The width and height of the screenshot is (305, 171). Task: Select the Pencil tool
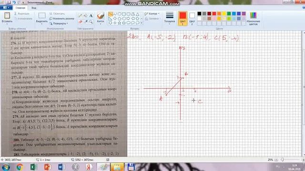click(80, 16)
